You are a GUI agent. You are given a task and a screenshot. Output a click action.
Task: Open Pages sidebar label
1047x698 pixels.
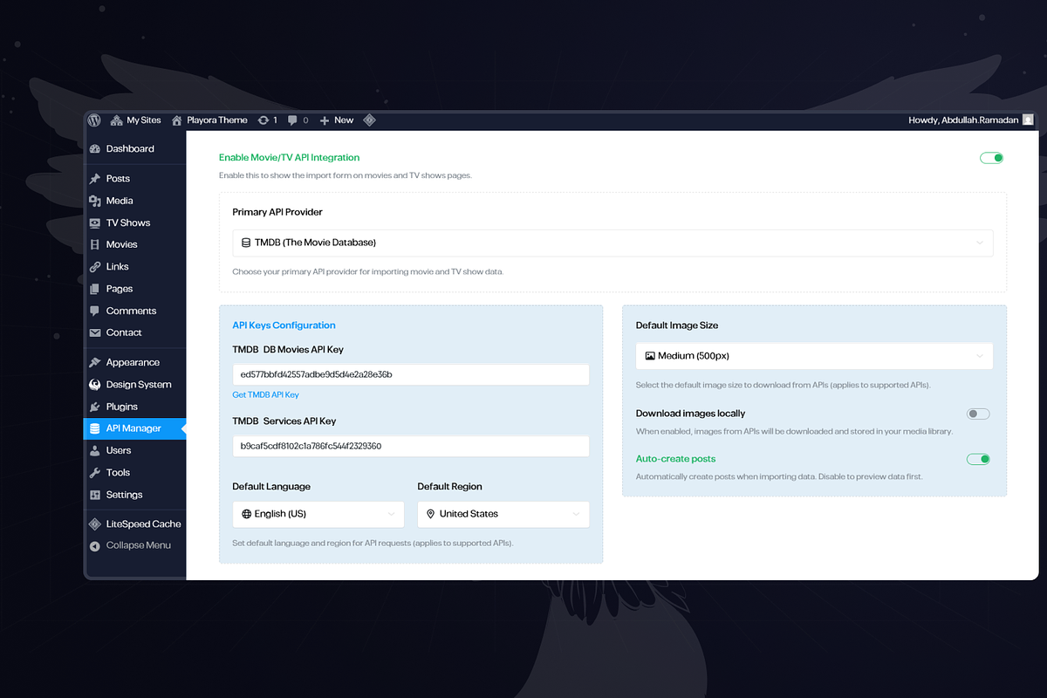(120, 289)
